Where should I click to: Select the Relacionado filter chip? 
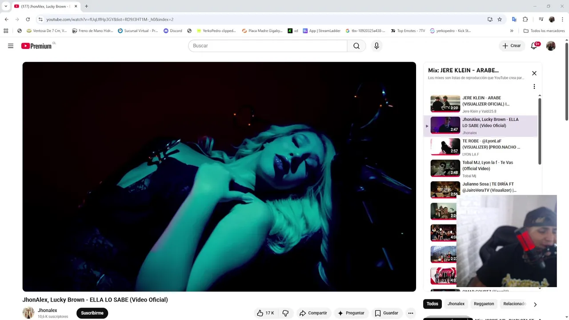[514, 304]
